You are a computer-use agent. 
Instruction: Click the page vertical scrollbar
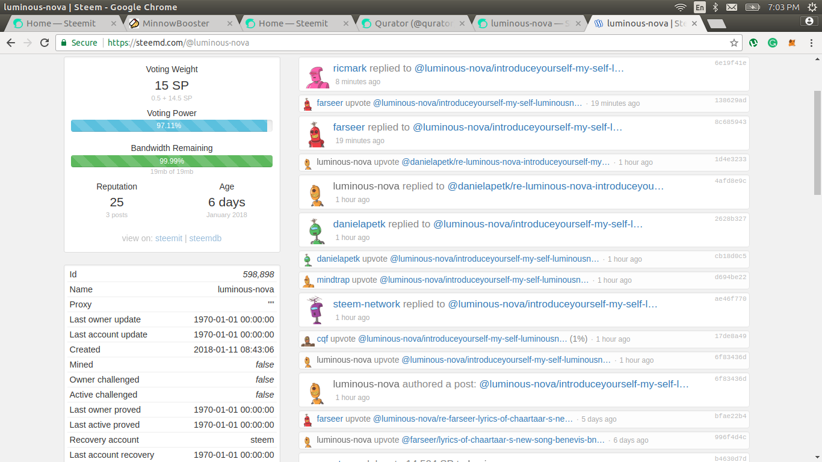pos(817,143)
